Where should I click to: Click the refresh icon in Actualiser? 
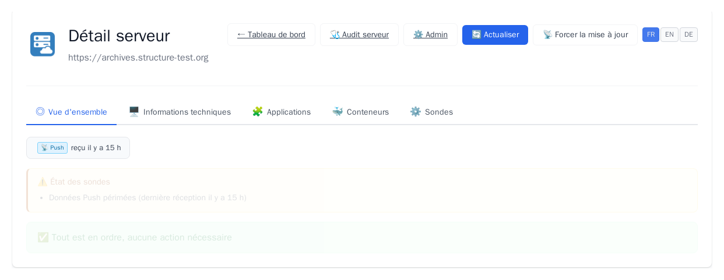tap(476, 35)
